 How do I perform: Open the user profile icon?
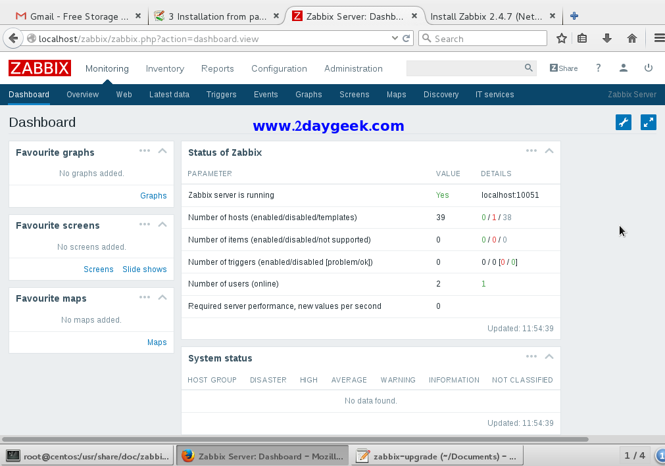pos(624,68)
